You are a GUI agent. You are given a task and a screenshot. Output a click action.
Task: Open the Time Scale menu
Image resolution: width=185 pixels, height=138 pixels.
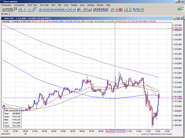click(44, 5)
